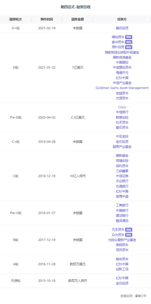This screenshot has height=304, width=151.
Task: Click the 领投 badge next to 博裕资本
Action: [x=129, y=37]
